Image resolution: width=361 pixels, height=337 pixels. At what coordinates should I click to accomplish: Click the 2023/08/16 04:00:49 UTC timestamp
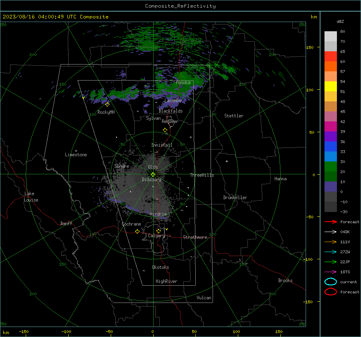click(37, 17)
